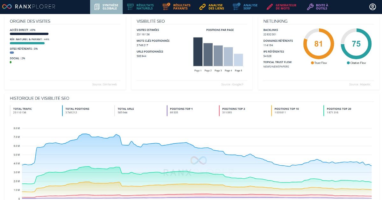382x200 pixels.
Task: Switch to the Résultats Naturels tab
Action: [x=145, y=7]
